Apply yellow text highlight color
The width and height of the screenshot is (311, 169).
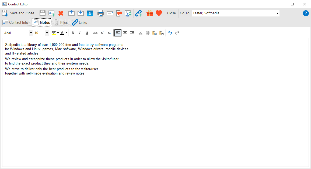pos(54,33)
